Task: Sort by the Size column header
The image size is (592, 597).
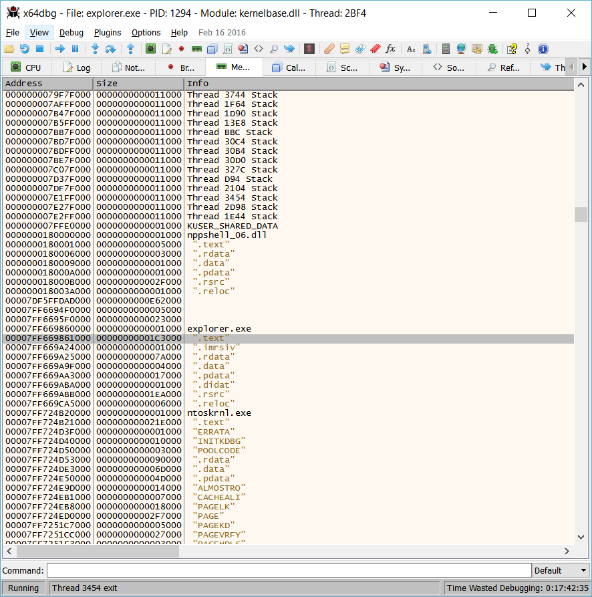Action: (138, 84)
